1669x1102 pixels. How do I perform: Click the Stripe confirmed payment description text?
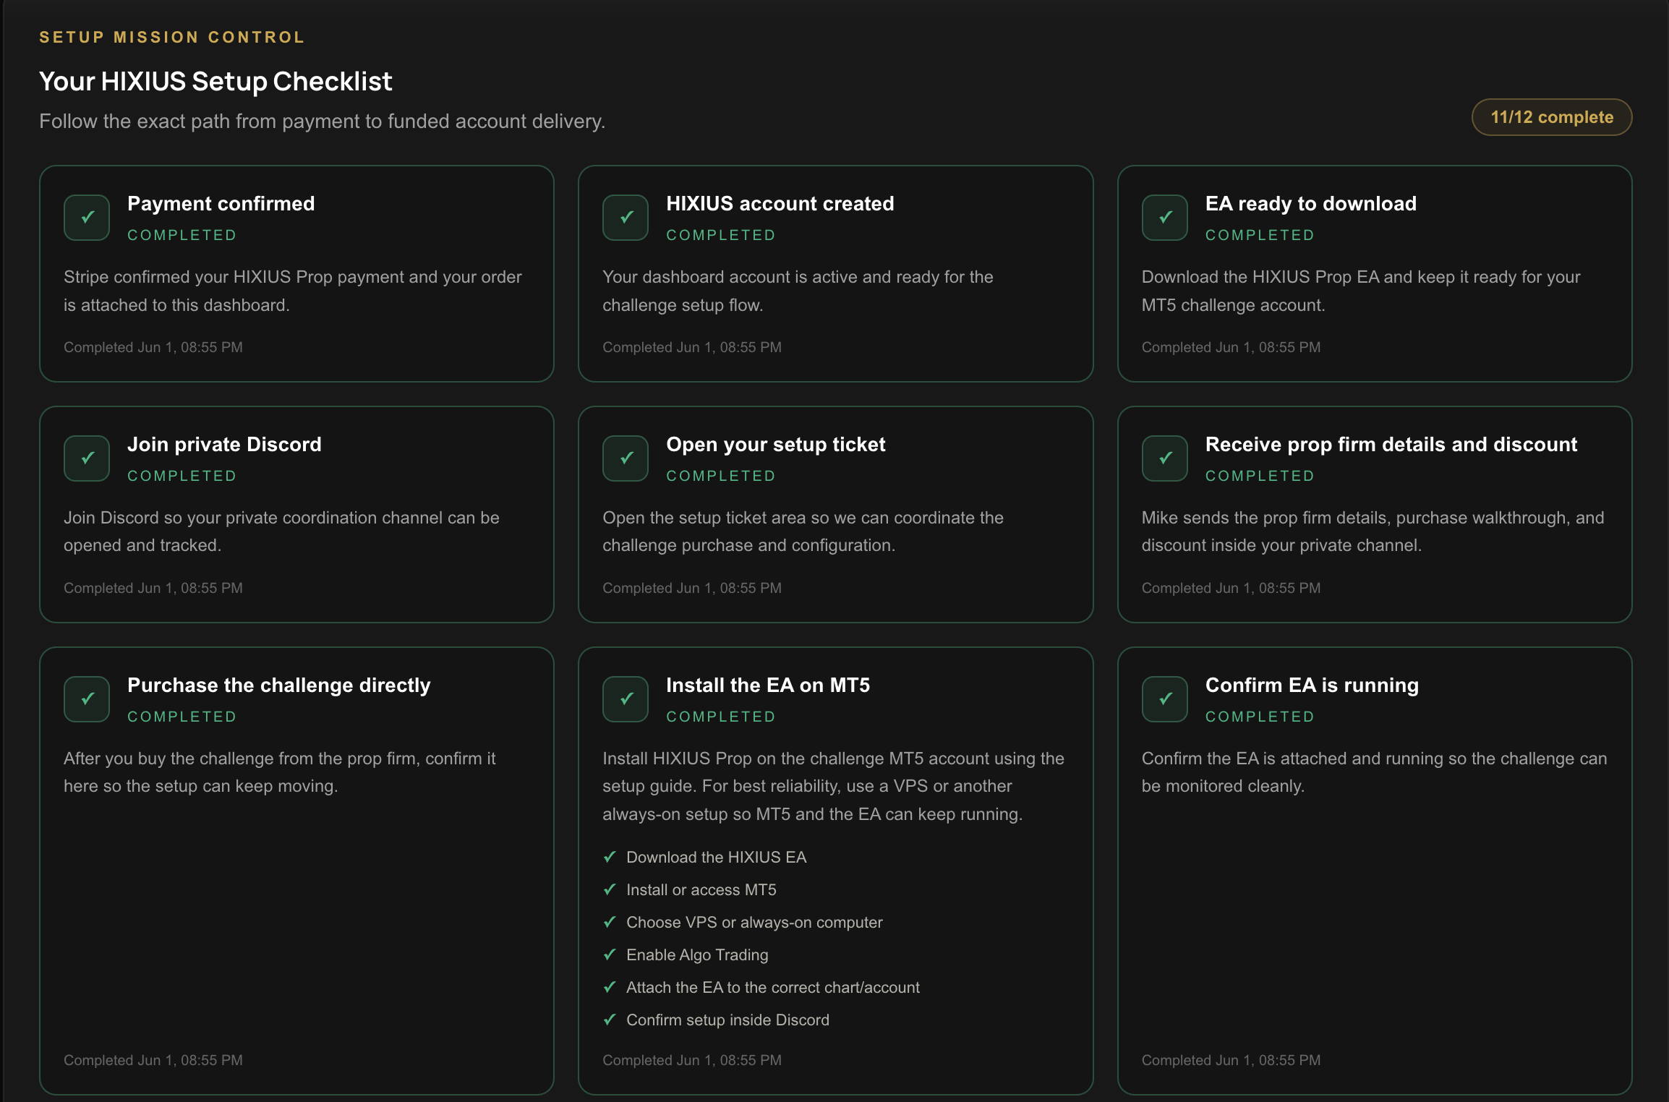(x=293, y=291)
